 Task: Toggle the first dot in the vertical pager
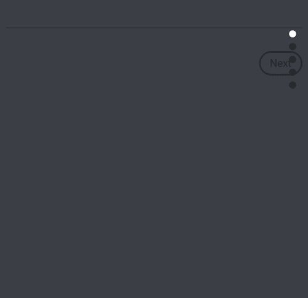(293, 34)
